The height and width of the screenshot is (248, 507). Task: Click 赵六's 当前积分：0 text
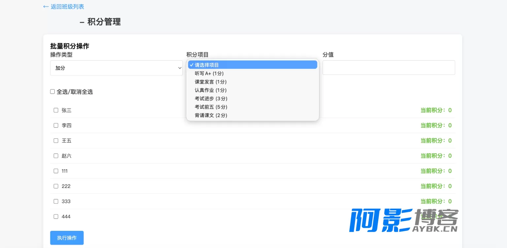tap(436, 156)
